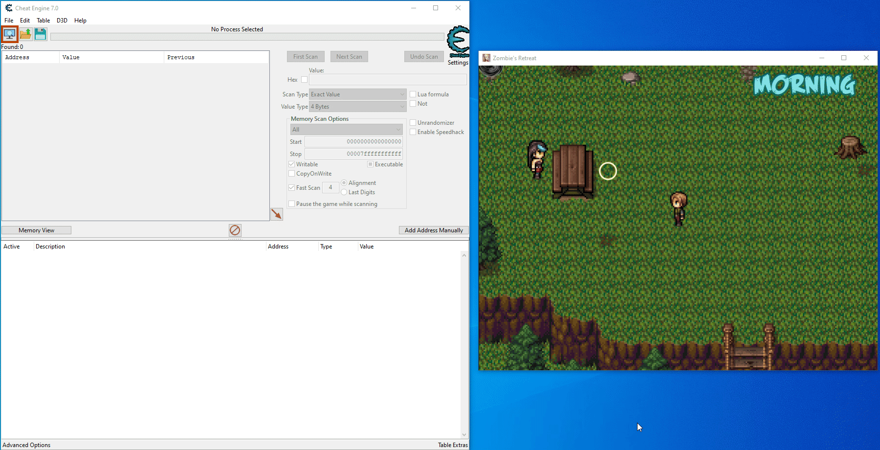Toggle the Hex checkbox
This screenshot has width=880, height=450.
pyautogui.click(x=304, y=79)
